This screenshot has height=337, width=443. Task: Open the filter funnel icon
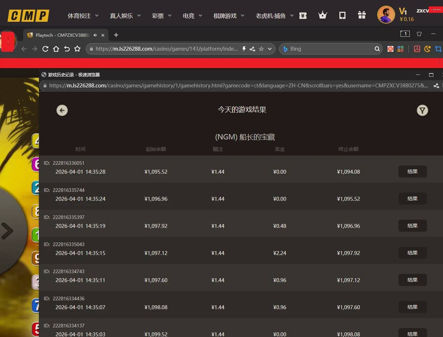422,111
